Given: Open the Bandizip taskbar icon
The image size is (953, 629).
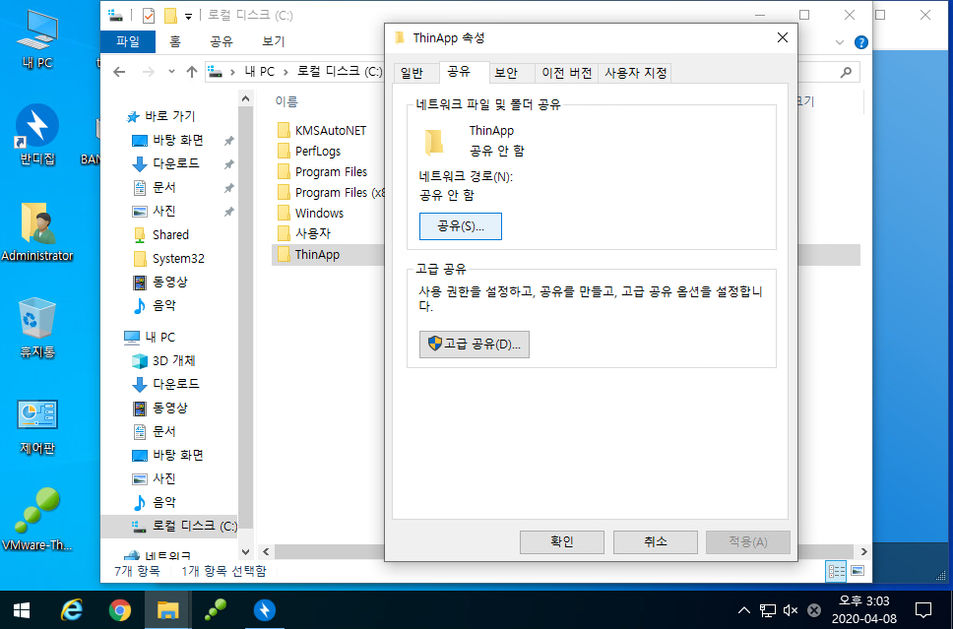Looking at the screenshot, I should tap(265, 610).
